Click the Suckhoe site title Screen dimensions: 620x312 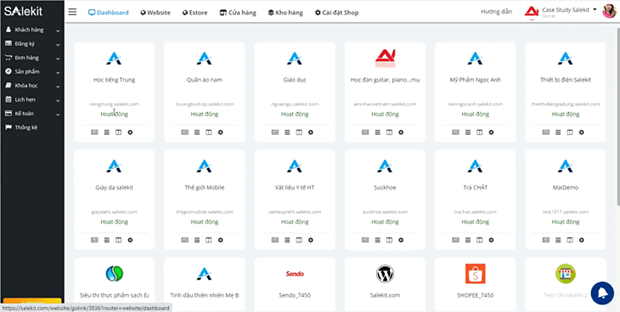click(385, 188)
